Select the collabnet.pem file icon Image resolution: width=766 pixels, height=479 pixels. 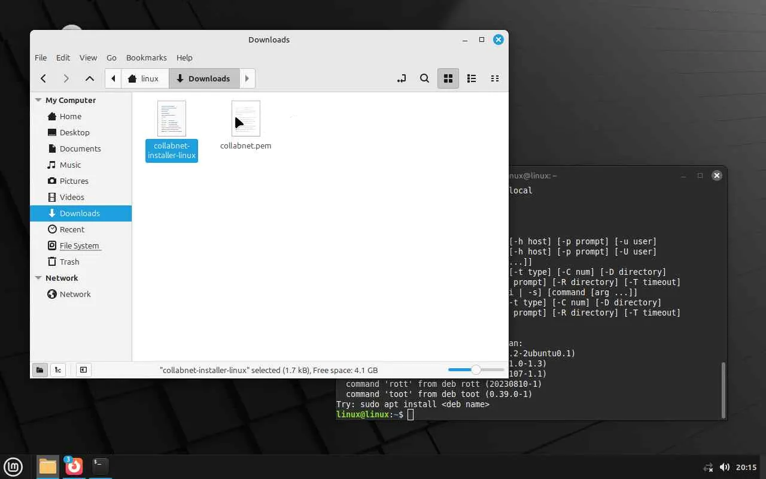[246, 119]
